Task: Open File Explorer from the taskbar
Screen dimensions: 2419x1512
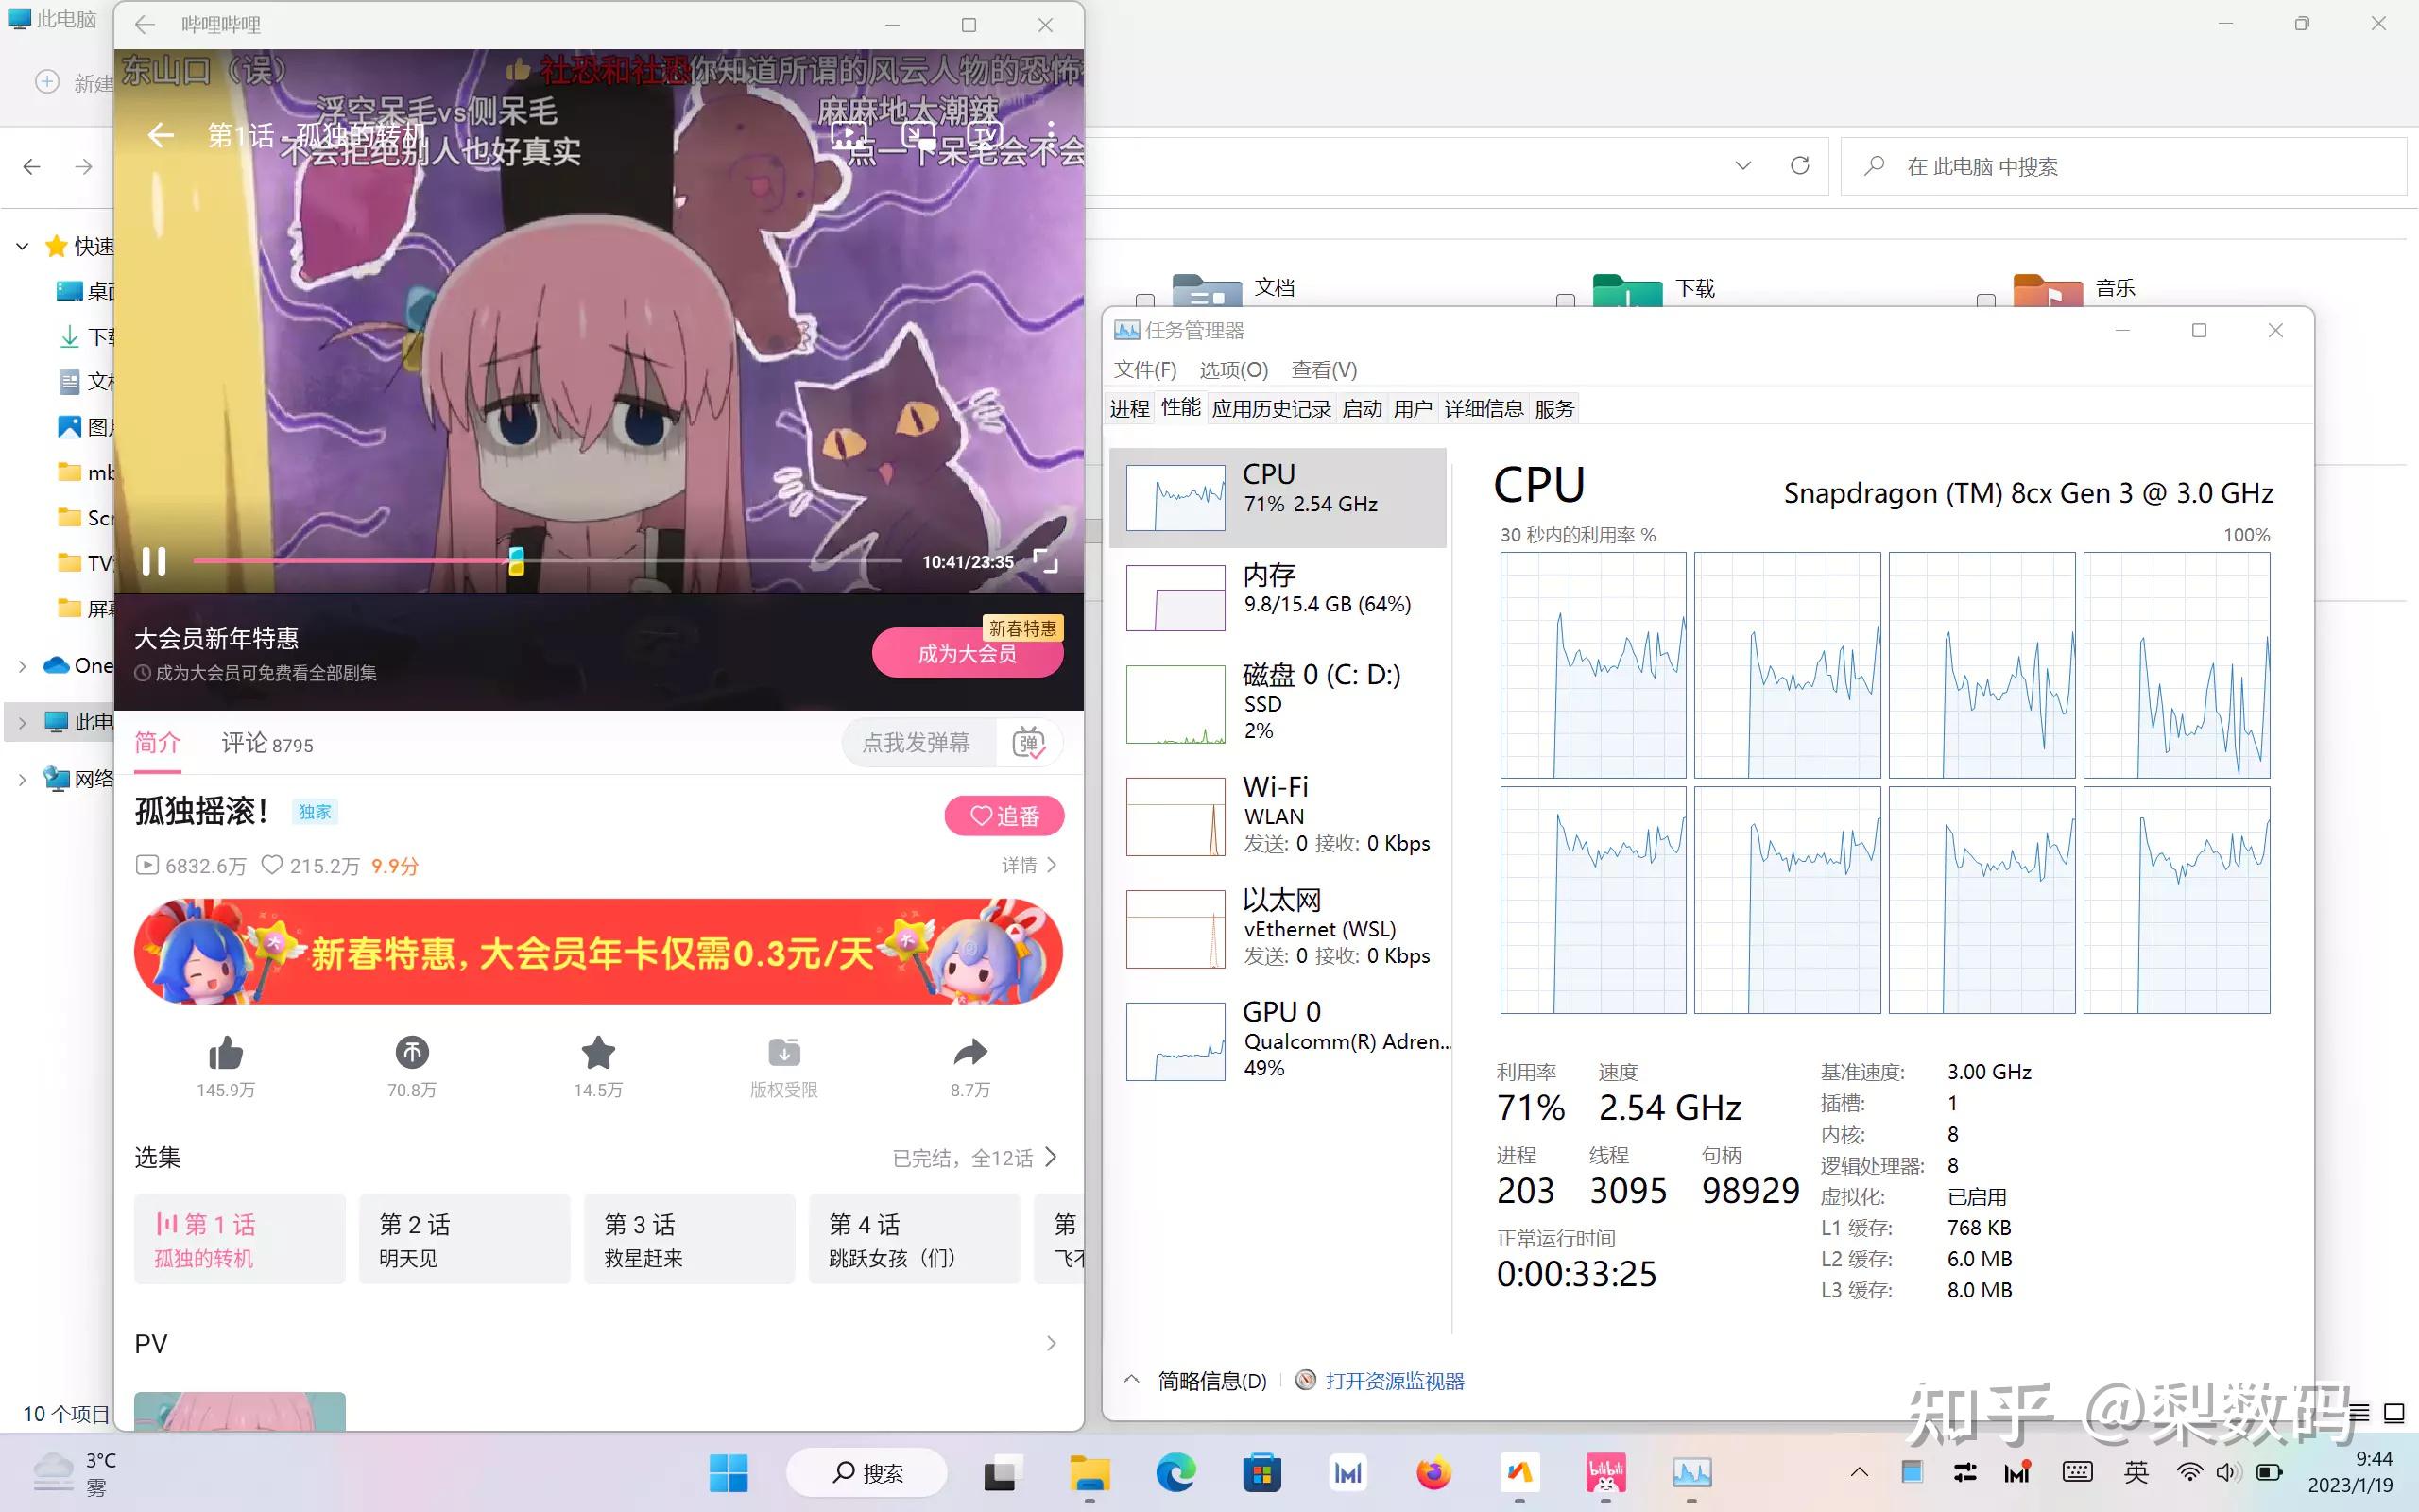Action: [1089, 1473]
